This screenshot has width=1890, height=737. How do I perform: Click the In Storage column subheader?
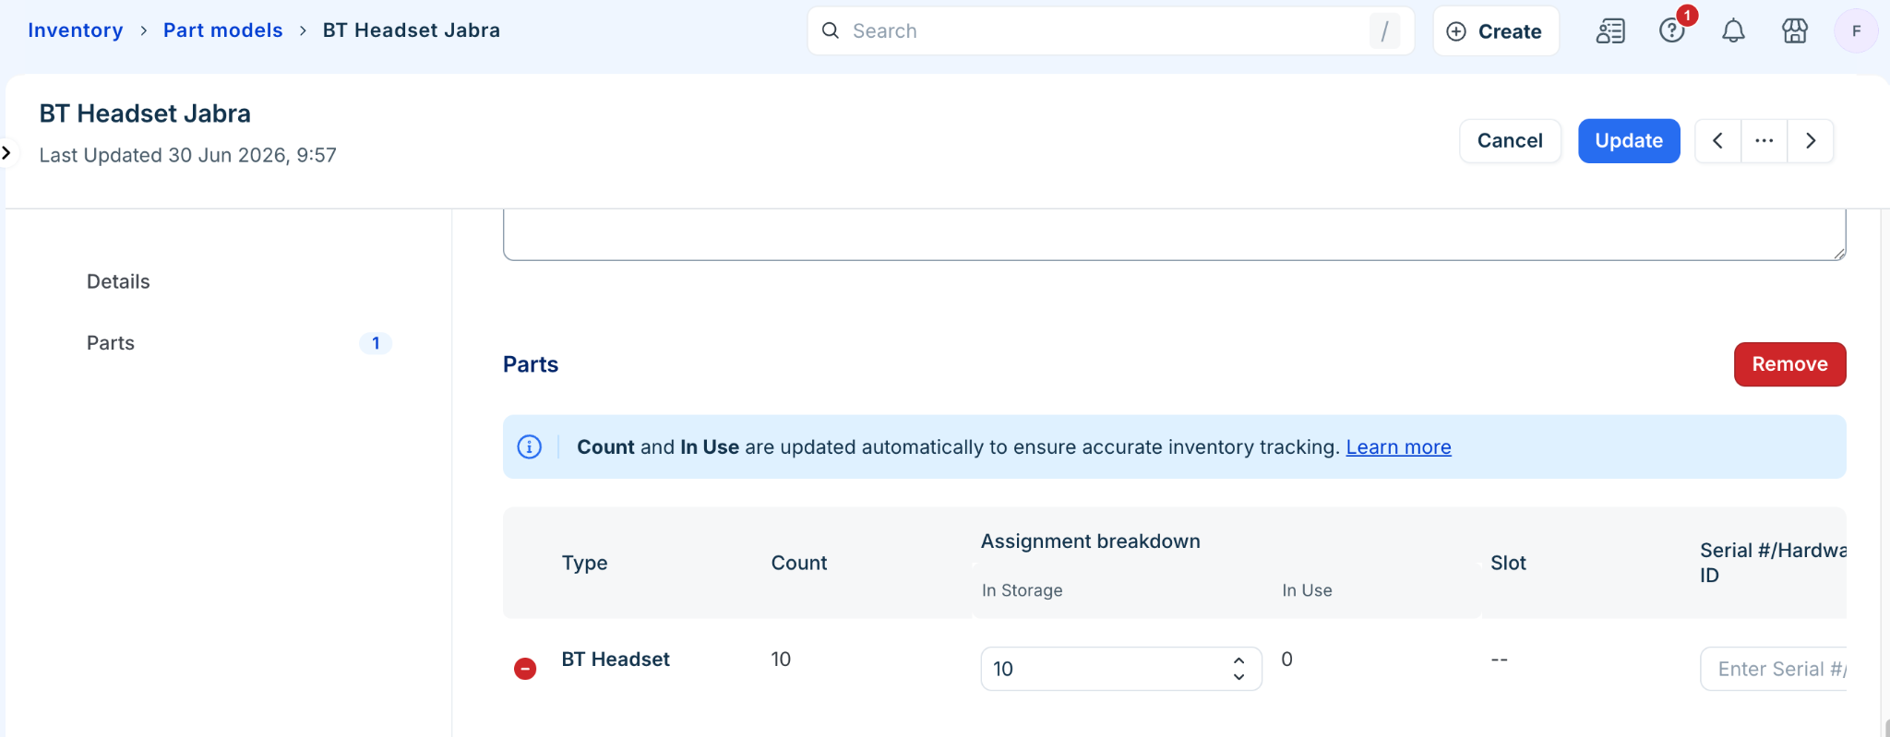1022,590
